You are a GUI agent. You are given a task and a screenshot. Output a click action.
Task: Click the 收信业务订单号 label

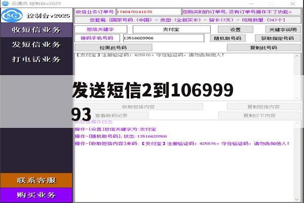[95, 12]
